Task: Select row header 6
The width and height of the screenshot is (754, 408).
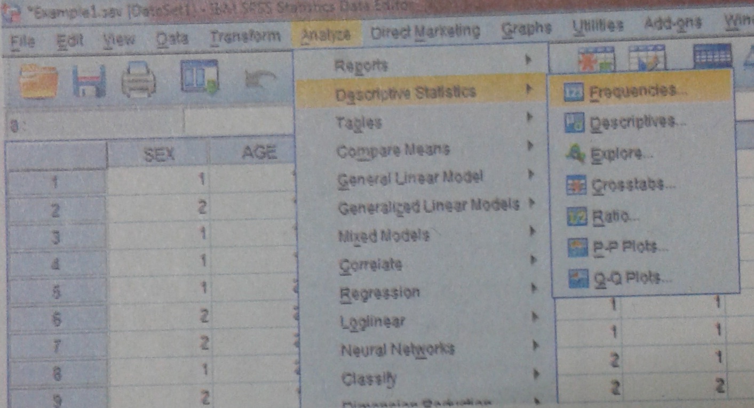Action: 58,319
